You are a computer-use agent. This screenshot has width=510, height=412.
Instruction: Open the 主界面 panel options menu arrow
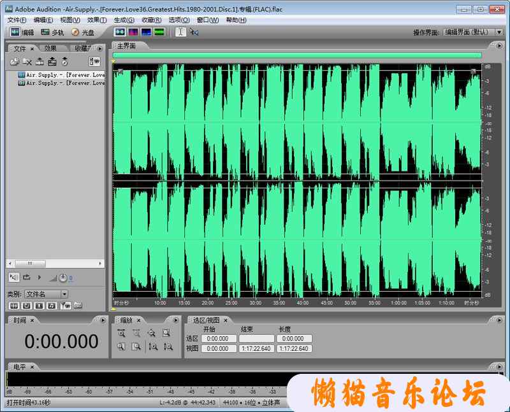point(499,46)
